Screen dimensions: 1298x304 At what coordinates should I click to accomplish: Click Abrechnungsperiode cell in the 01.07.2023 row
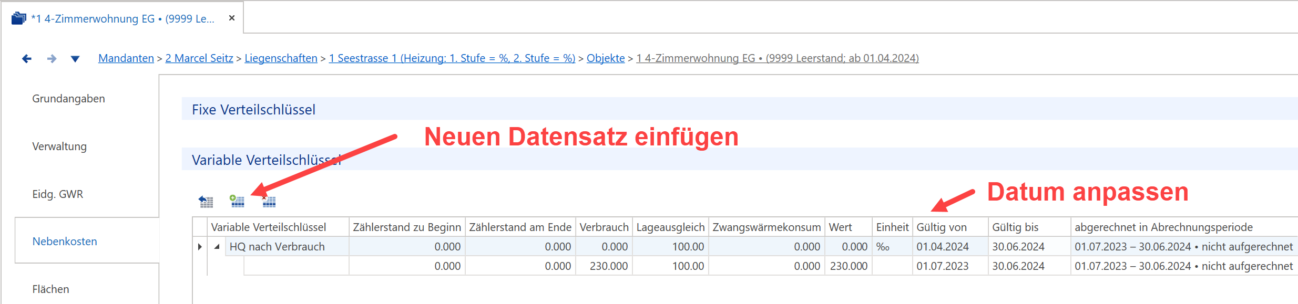[1184, 266]
